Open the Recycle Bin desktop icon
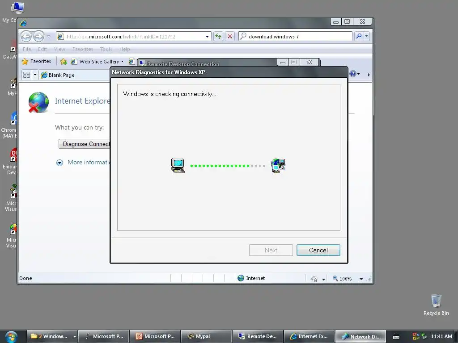The image size is (458, 343). tap(436, 305)
